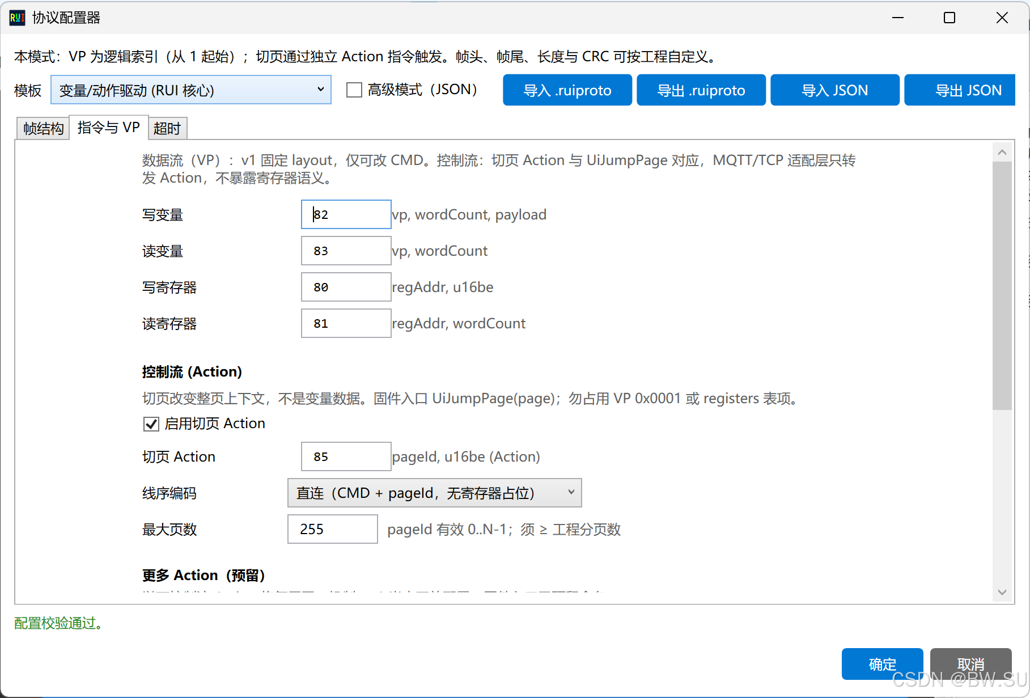Click the 'pageId, u16be (Action)' hint text
The width and height of the screenshot is (1030, 698).
point(466,456)
